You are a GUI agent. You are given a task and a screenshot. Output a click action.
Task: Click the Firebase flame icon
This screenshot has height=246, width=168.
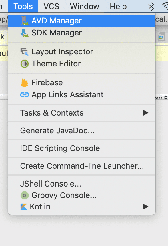point(25,82)
